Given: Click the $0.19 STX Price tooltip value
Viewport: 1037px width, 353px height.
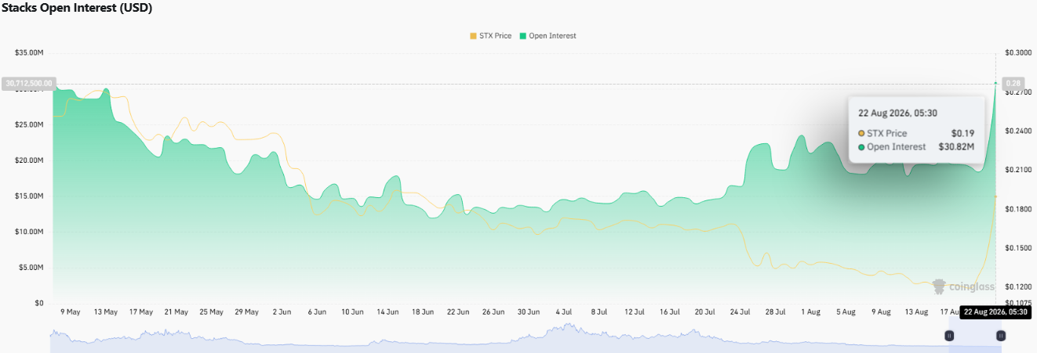Looking at the screenshot, I should click(962, 133).
